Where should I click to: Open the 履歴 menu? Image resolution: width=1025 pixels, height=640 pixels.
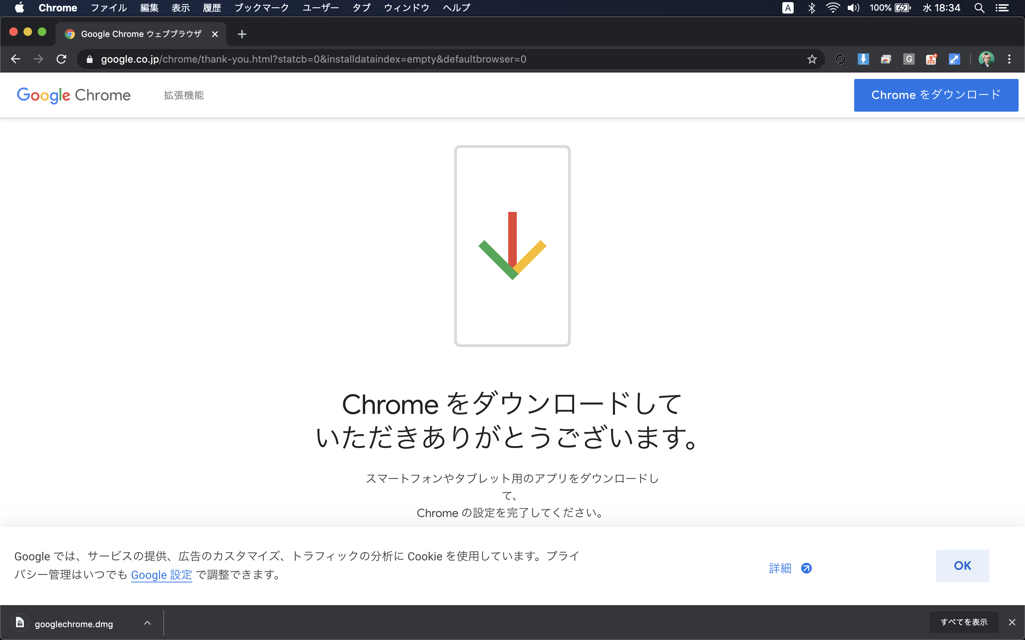coord(212,7)
